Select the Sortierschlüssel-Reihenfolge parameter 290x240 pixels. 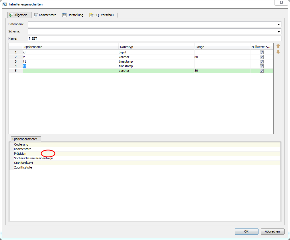[x=145, y=158]
